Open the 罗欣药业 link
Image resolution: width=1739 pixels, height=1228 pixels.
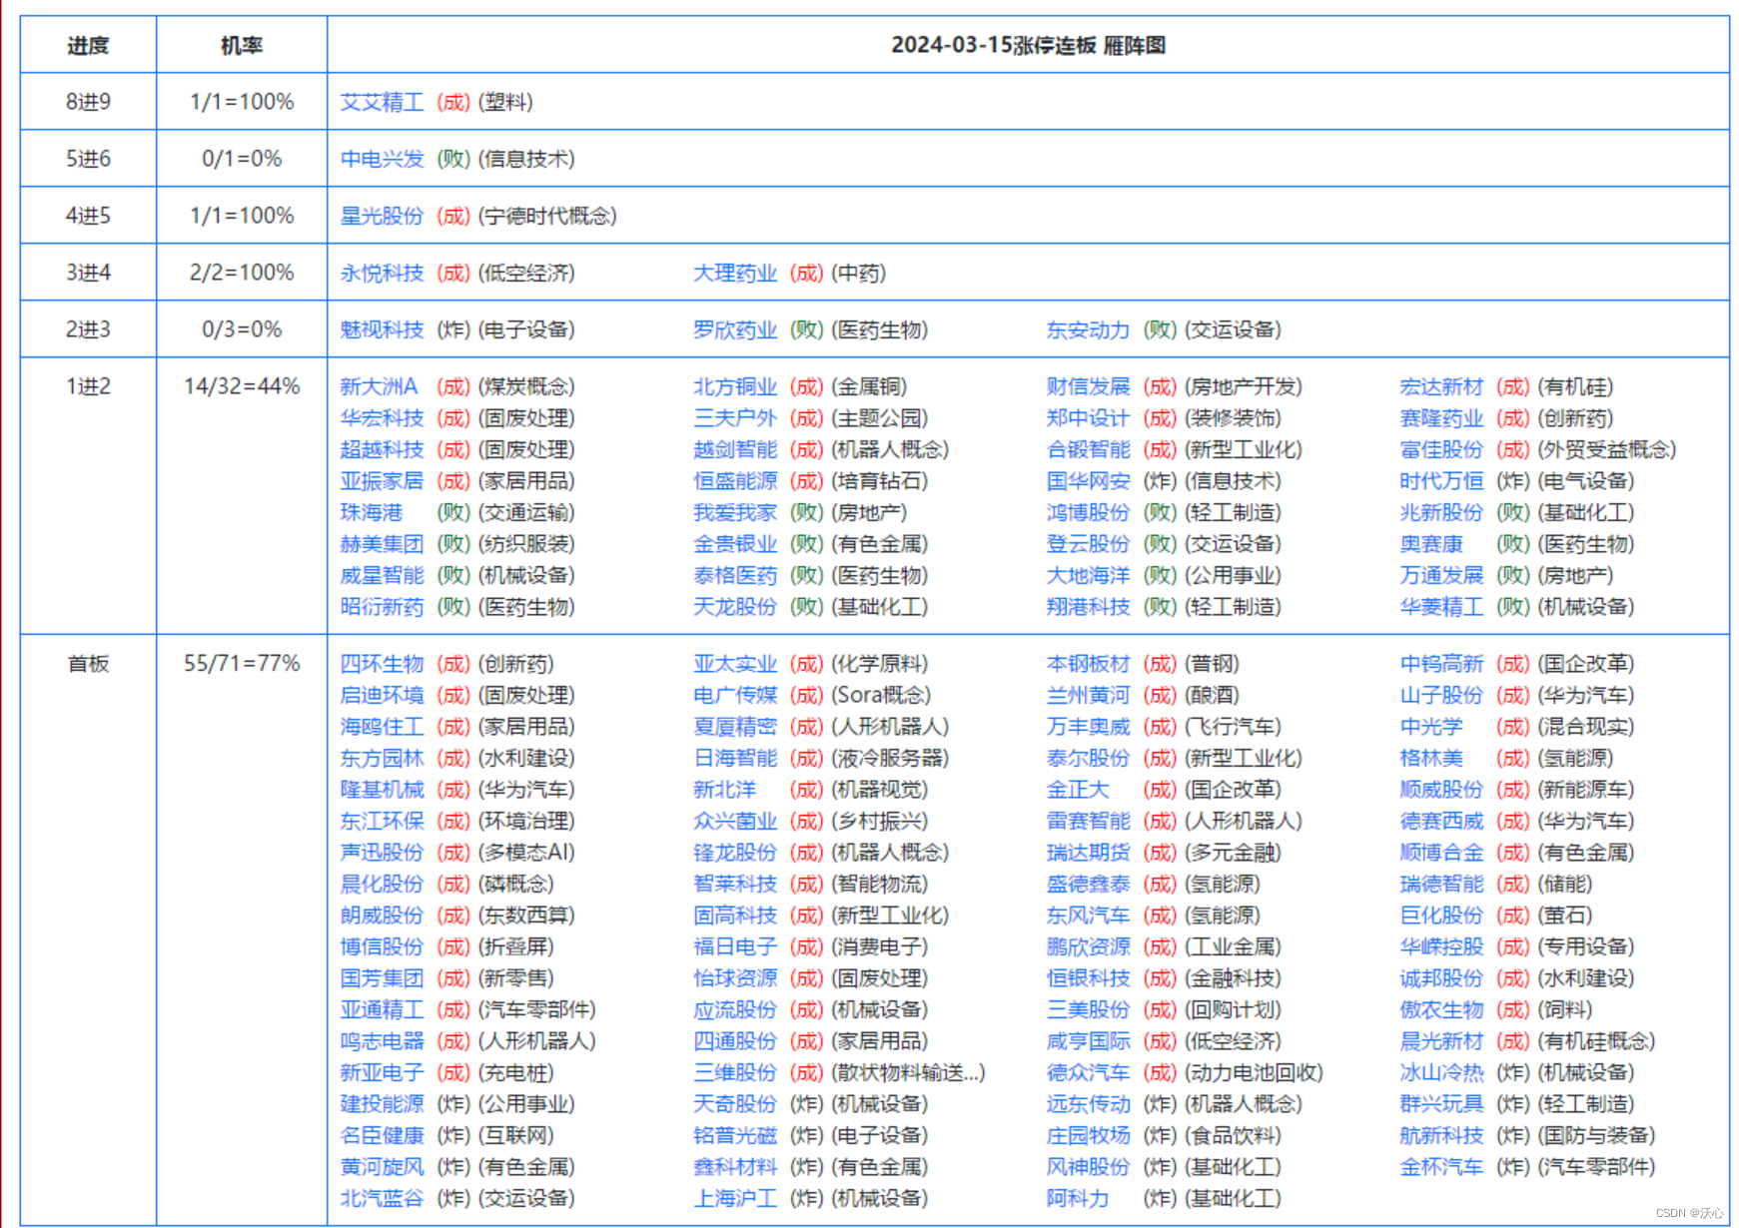pos(735,329)
